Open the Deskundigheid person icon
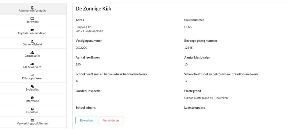The height and width of the screenshot is (129, 289). coord(32,41)
